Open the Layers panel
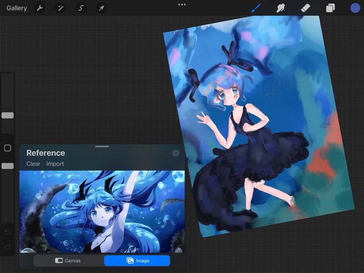The width and height of the screenshot is (364, 273). [330, 9]
